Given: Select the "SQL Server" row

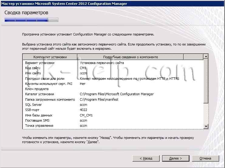Looking at the screenshot, I should 113,105.
